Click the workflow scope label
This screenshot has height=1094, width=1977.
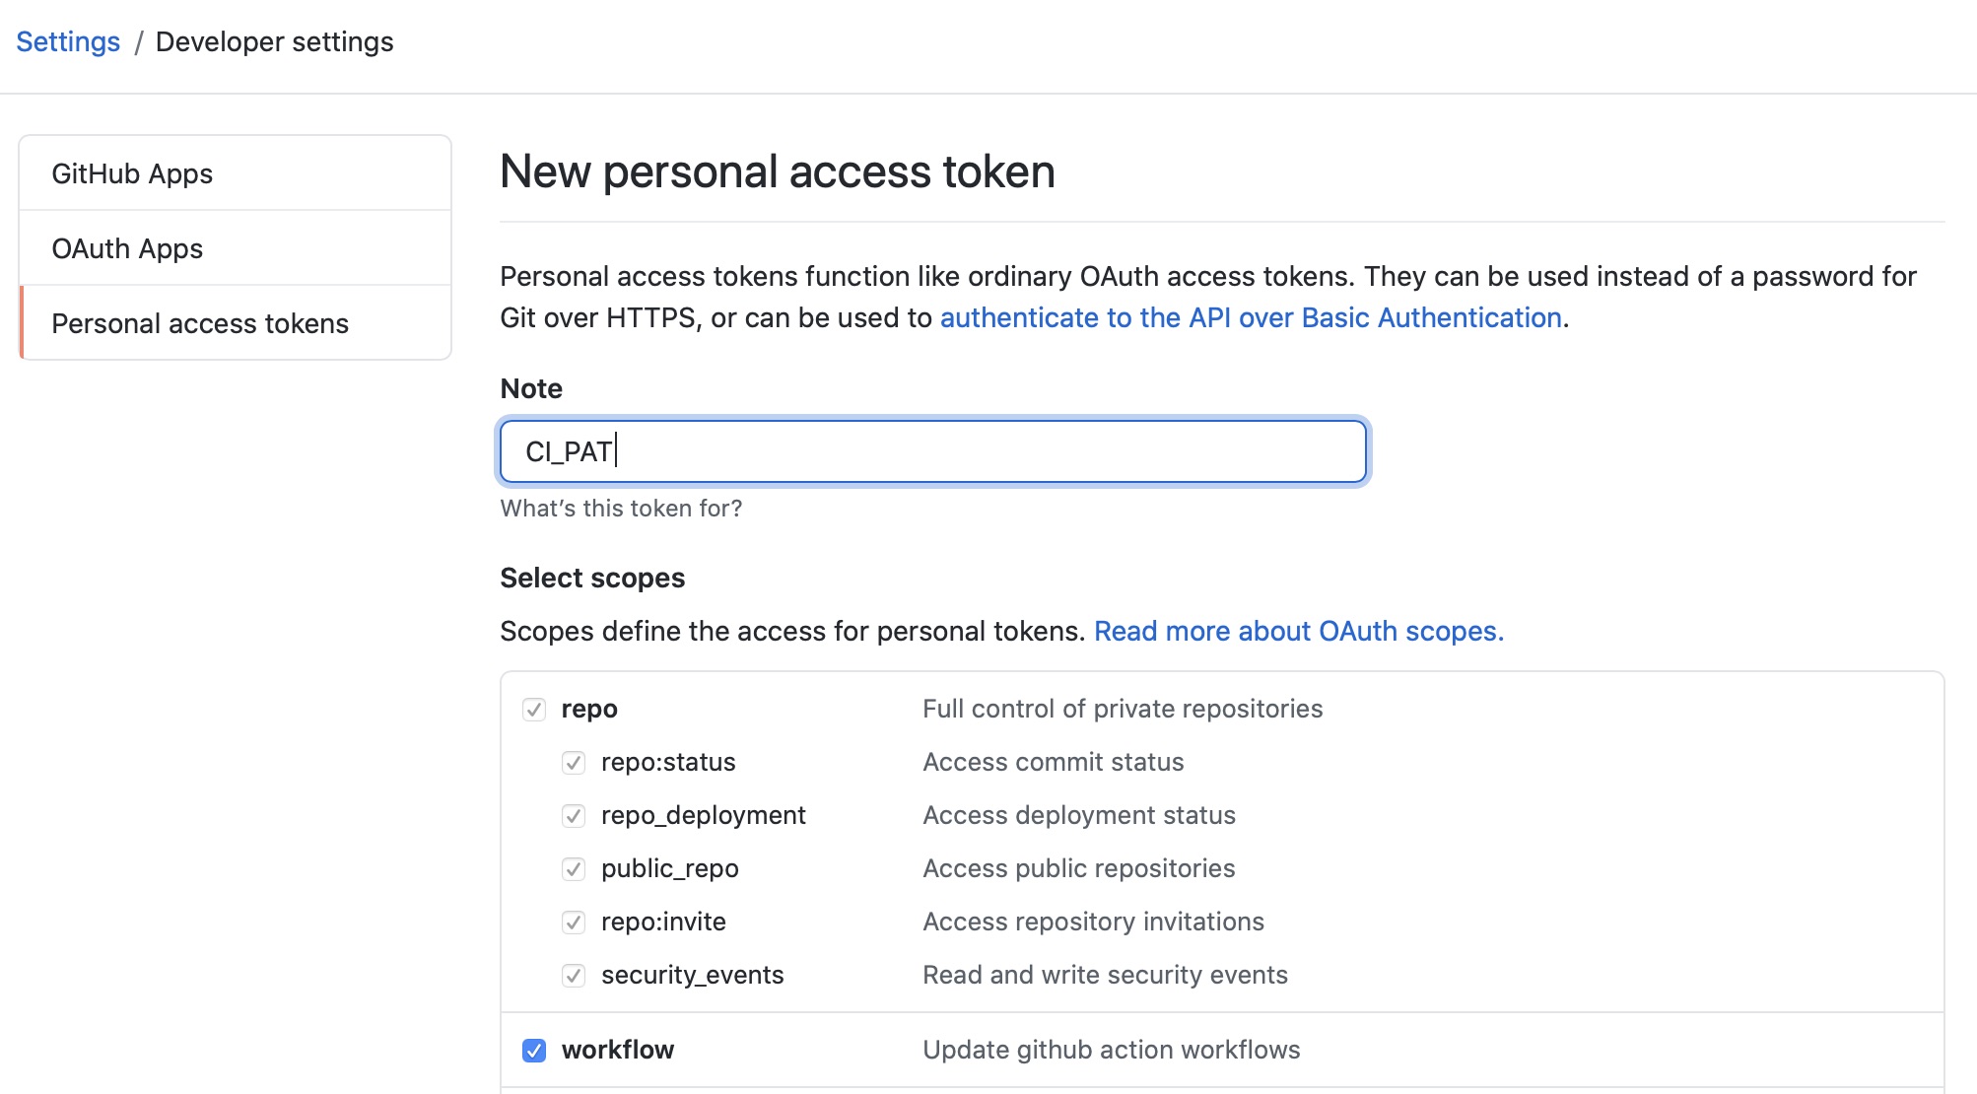click(618, 1050)
